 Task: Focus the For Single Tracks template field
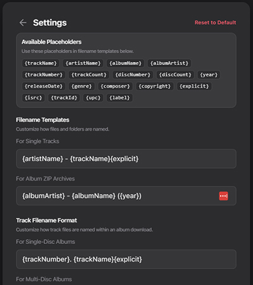coord(126,159)
